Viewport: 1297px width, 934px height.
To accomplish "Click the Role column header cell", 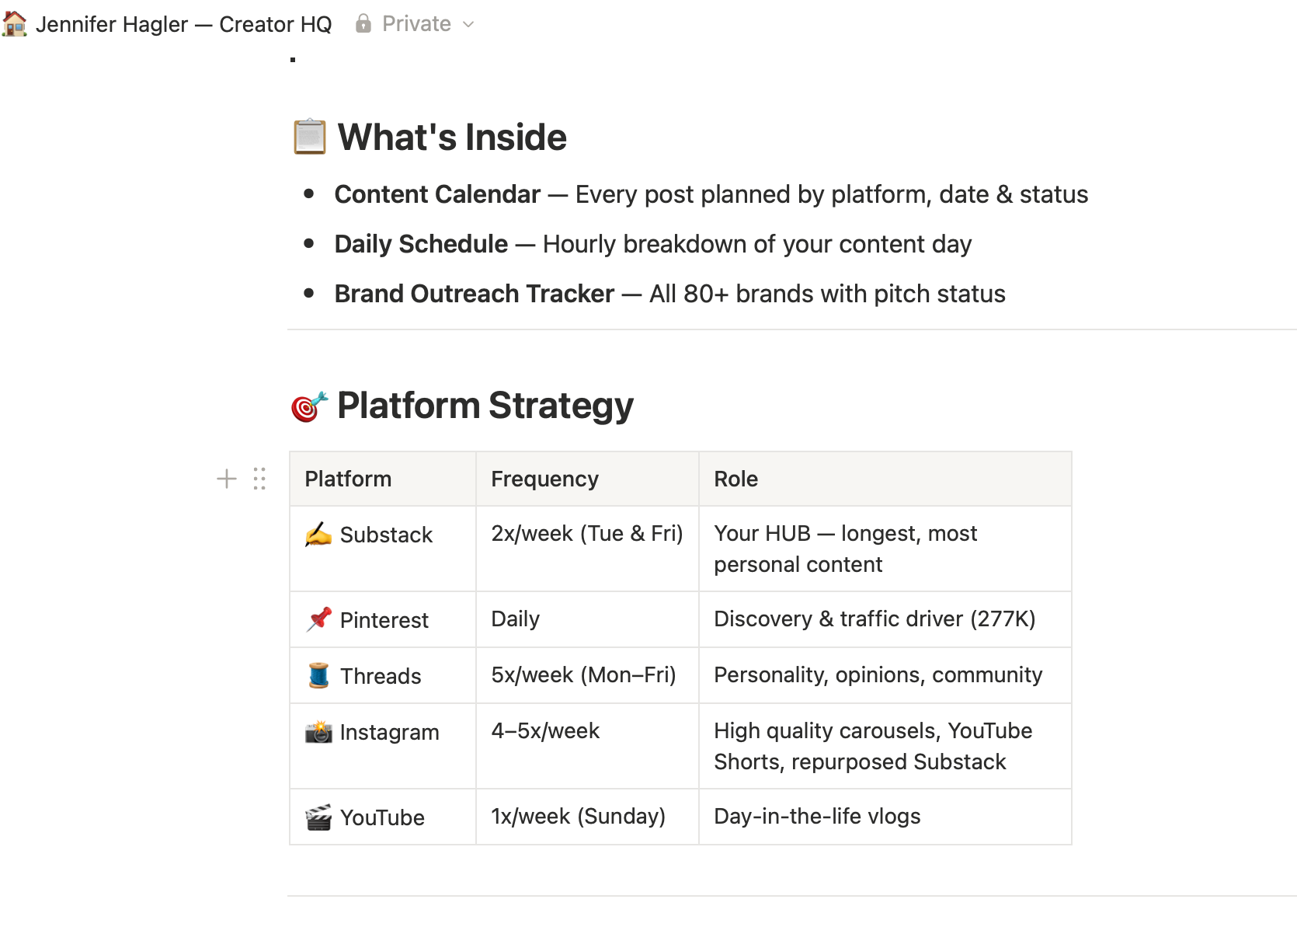I will (885, 479).
